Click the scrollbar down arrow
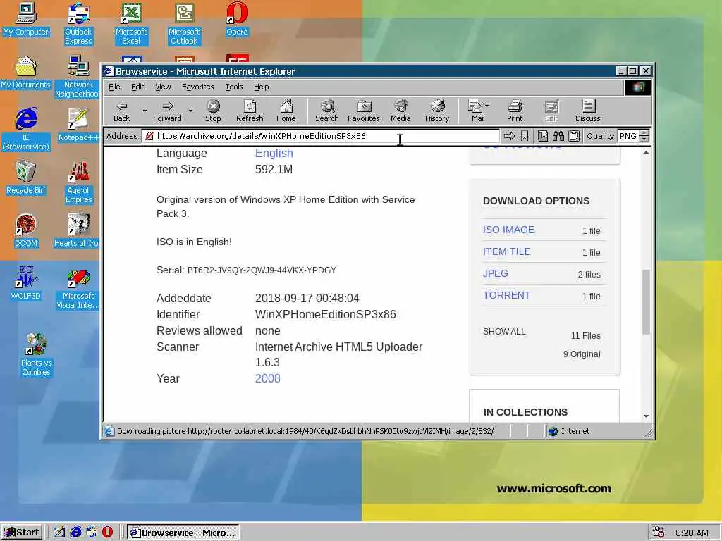 click(x=646, y=416)
